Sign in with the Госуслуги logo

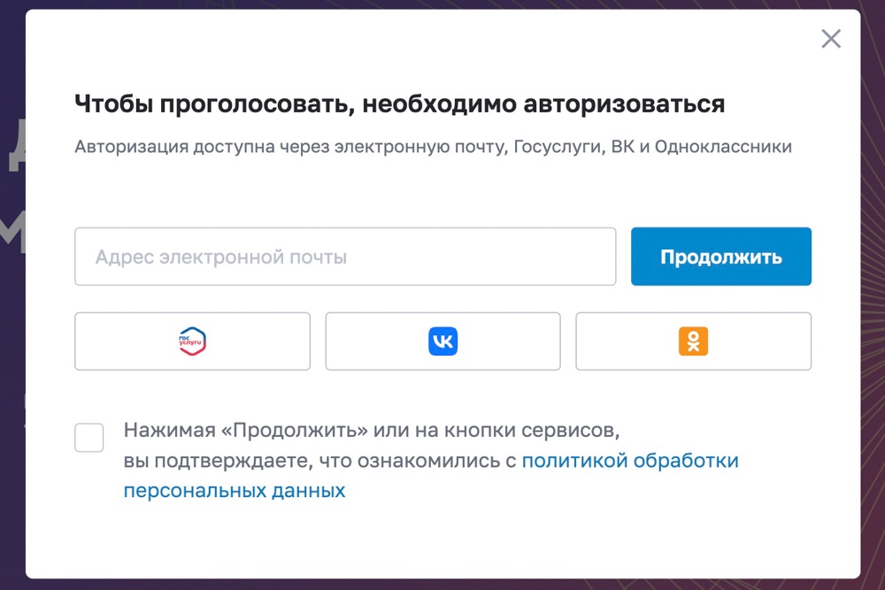click(192, 341)
